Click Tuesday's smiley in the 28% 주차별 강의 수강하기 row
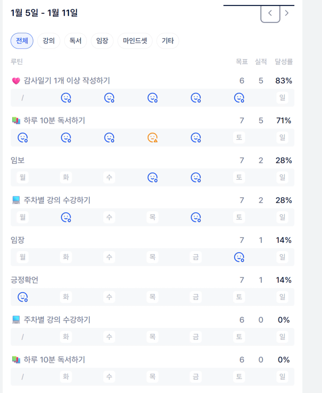 (66, 217)
